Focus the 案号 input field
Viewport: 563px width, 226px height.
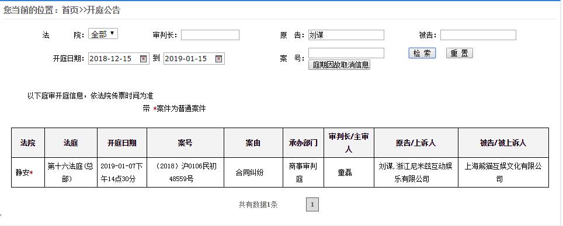(x=346, y=53)
